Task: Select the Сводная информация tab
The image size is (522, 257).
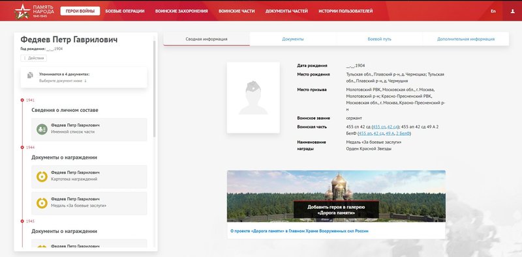Action: click(206, 39)
